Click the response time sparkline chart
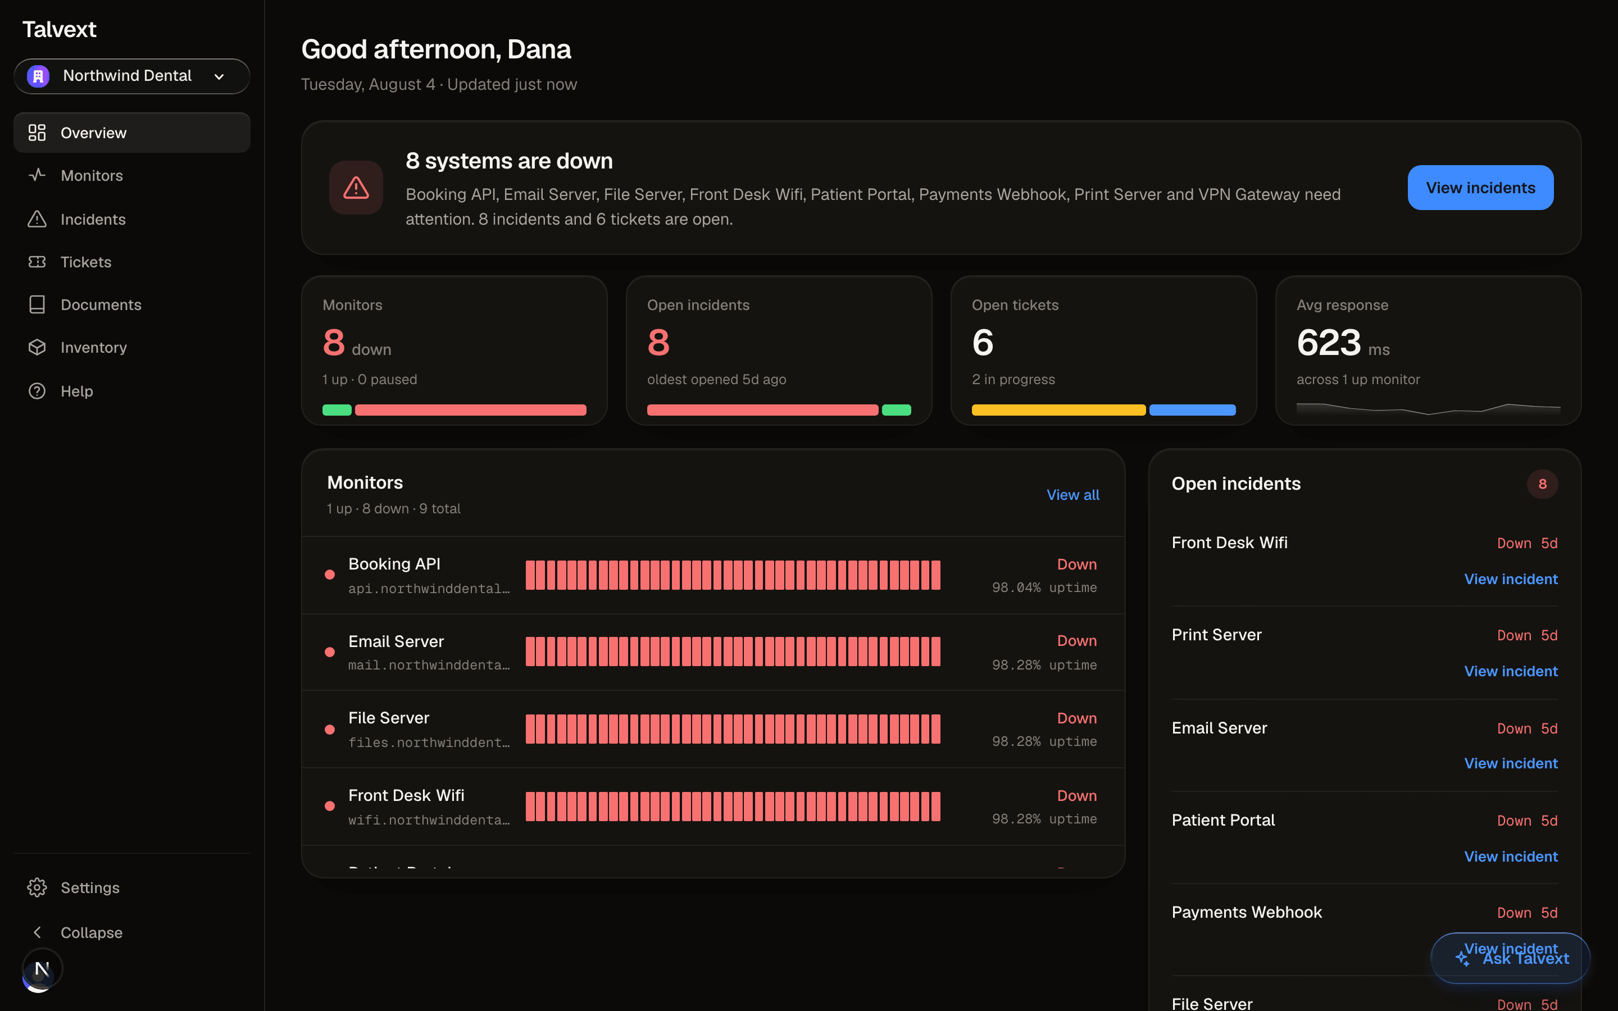 1428,408
